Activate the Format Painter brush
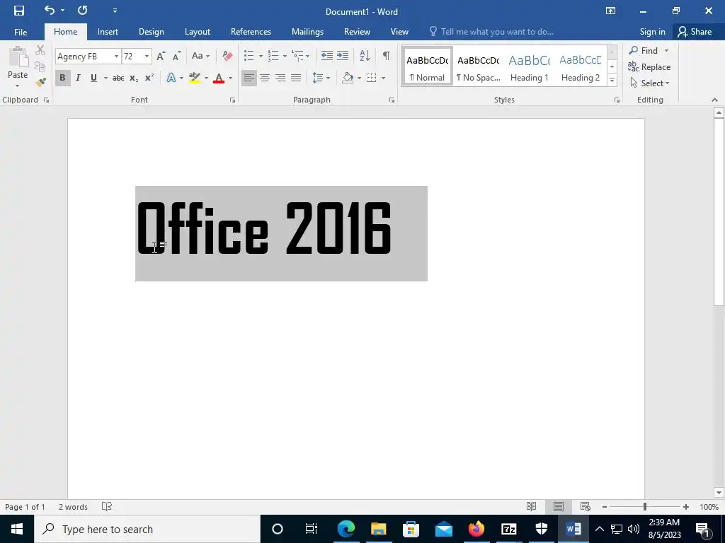Screen dimensions: 725x543 tap(40, 83)
